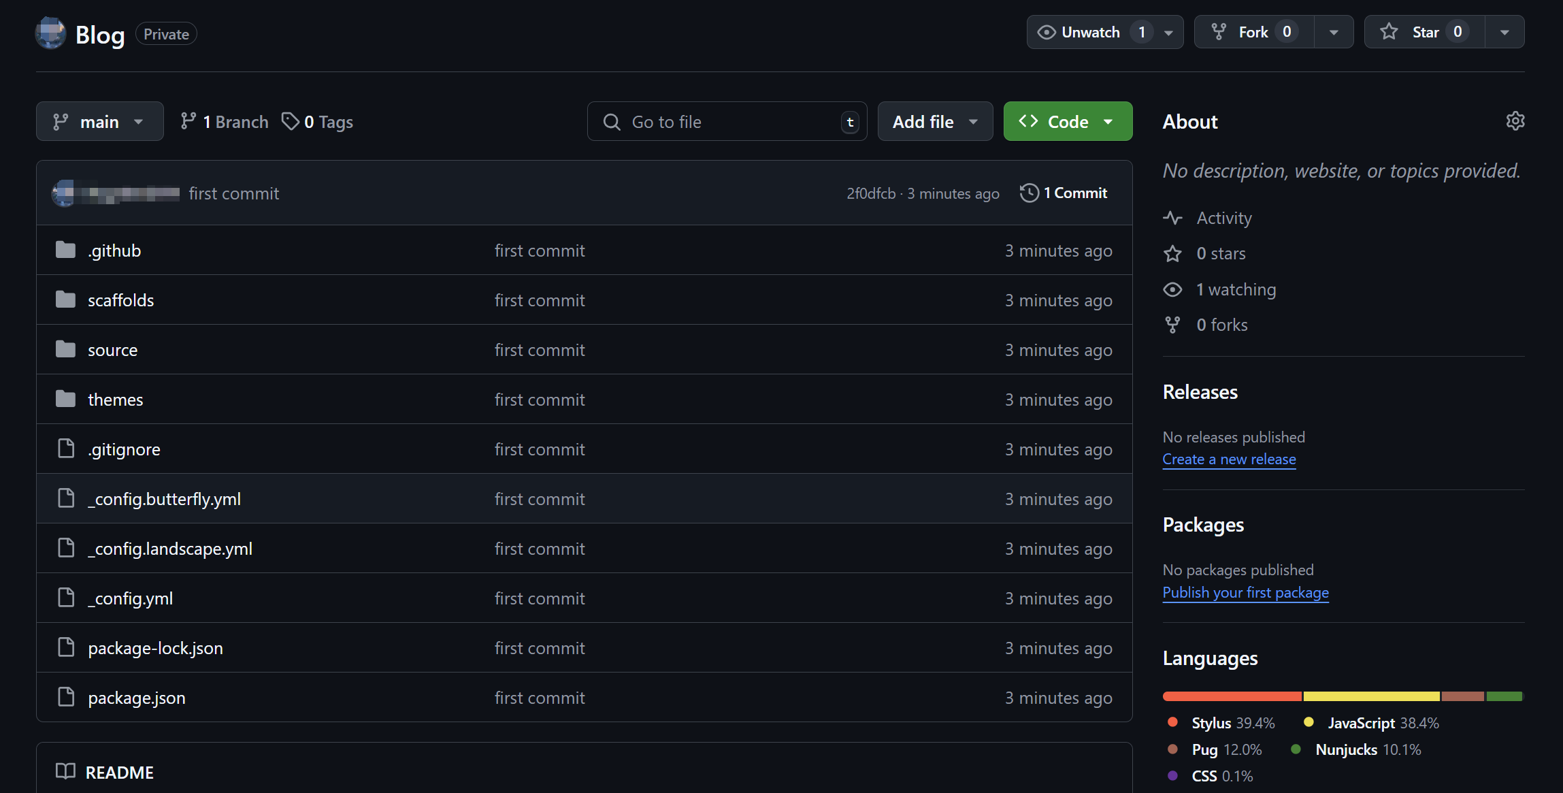Open the star lists dropdown arrow
1563x793 pixels.
click(1504, 32)
